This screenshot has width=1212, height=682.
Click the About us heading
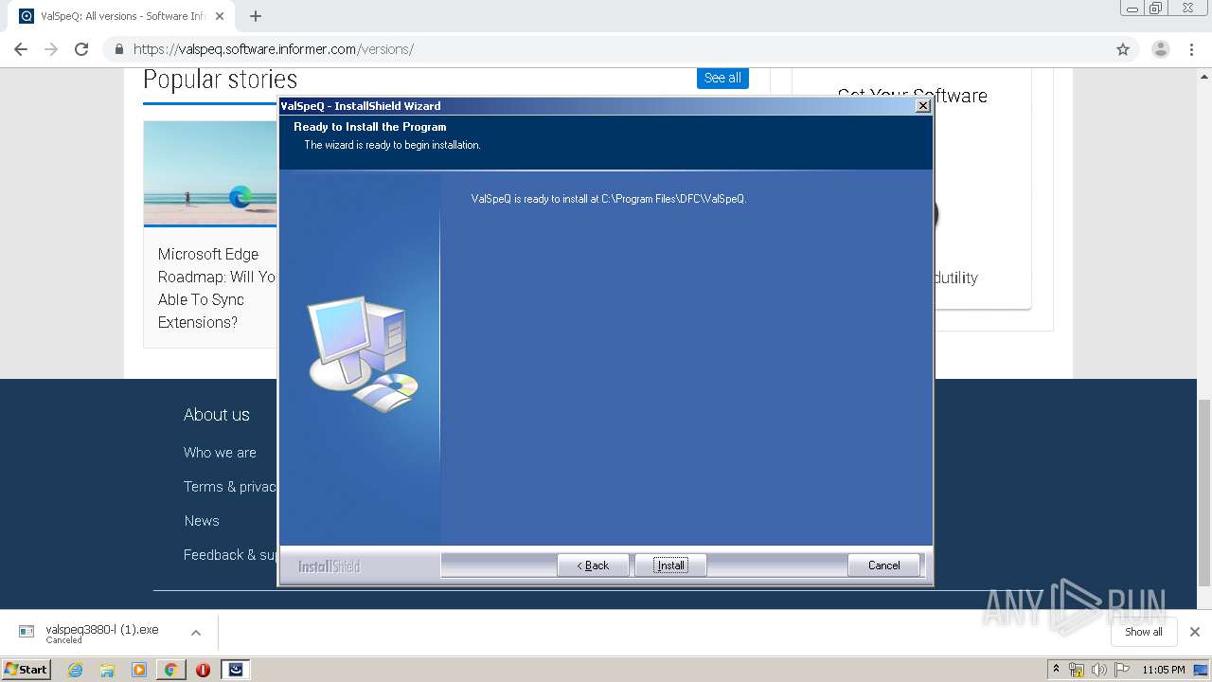217,415
